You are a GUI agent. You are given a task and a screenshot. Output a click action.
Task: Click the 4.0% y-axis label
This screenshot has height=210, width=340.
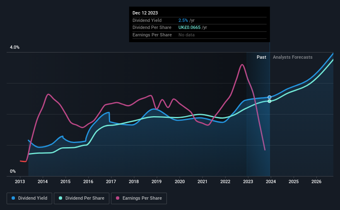point(15,48)
